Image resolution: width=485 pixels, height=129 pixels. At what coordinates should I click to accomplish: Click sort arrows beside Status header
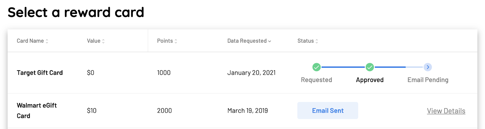coord(317,41)
